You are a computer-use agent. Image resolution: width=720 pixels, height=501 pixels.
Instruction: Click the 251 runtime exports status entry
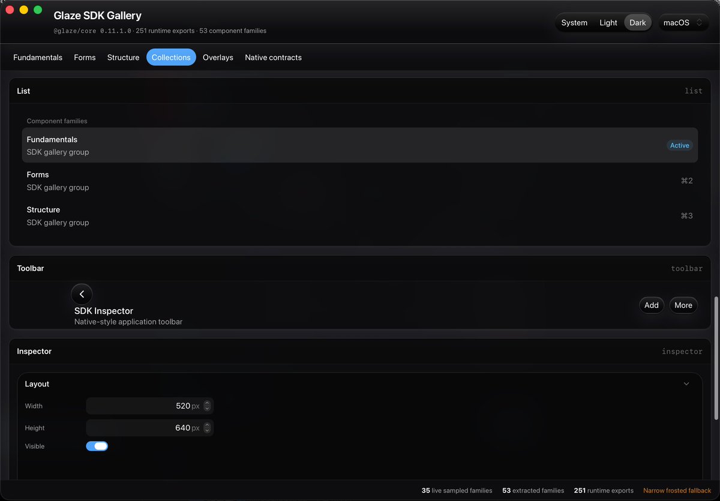coord(604,490)
